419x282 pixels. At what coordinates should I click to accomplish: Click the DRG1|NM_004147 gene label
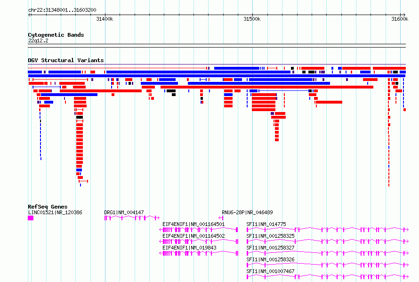tap(124, 212)
